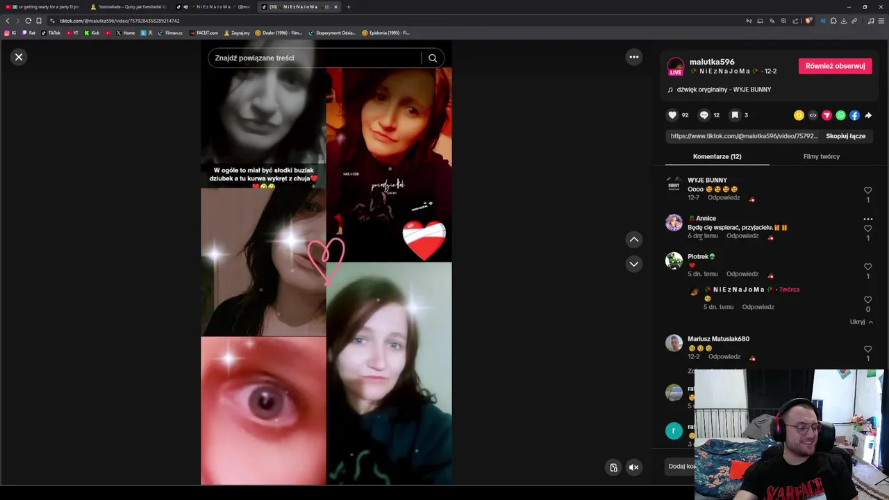Open the IG bookmark
889x500 pixels.
[x=10, y=33]
